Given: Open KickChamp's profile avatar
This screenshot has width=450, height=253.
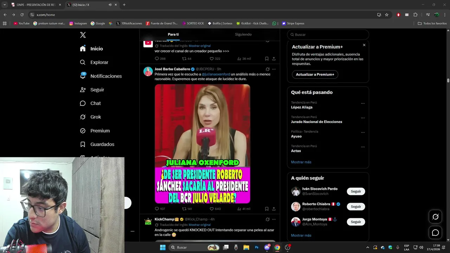Looking at the screenshot, I should pos(148,222).
